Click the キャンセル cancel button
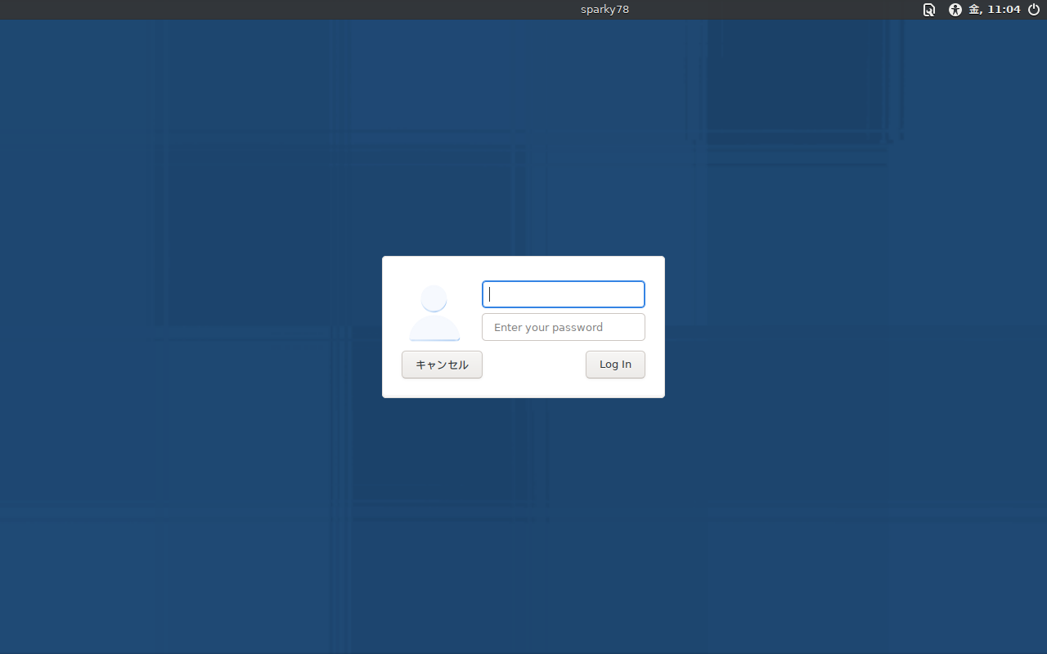 442,365
